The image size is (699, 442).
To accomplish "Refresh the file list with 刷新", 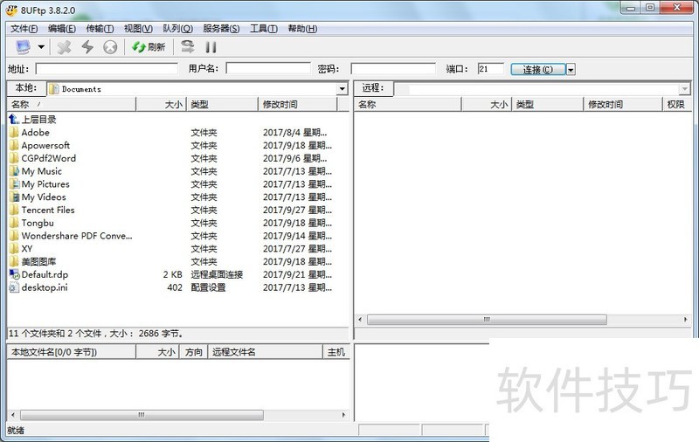I will [149, 47].
